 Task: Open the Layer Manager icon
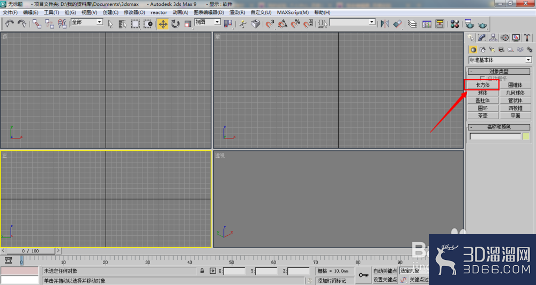pos(413,24)
